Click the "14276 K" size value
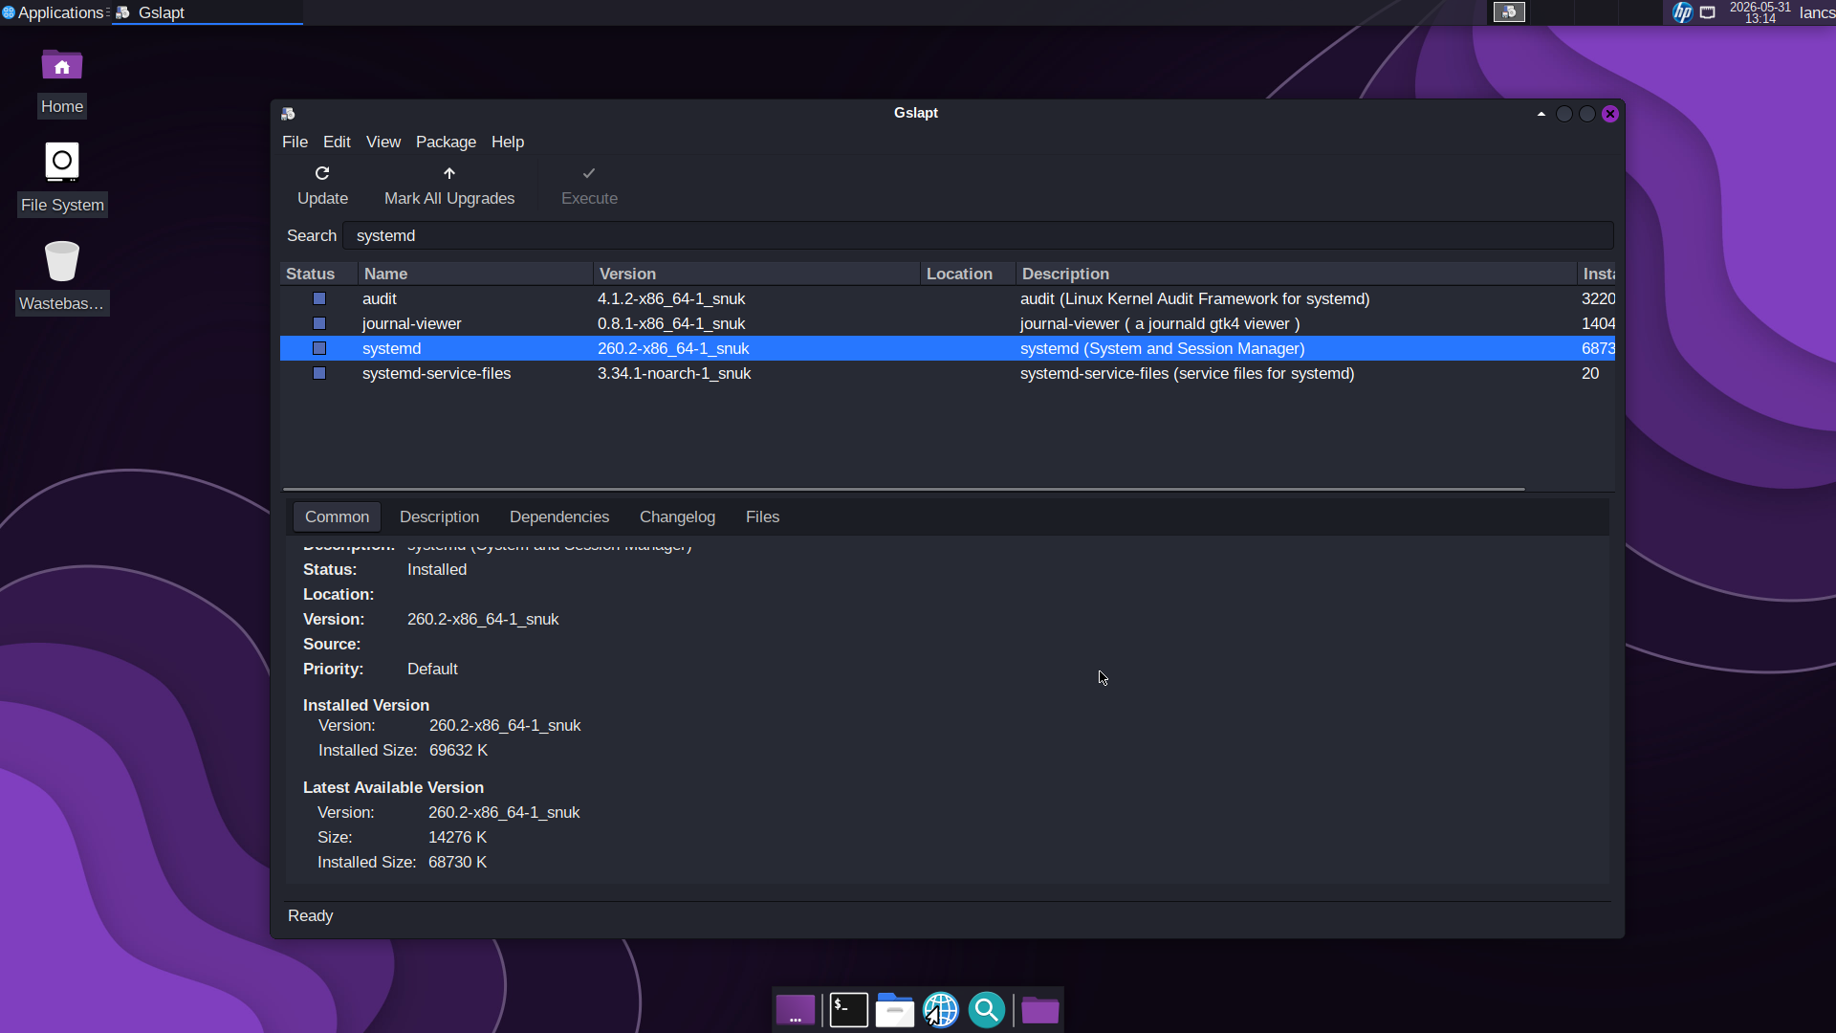Viewport: 1836px width, 1033px height. point(457,837)
